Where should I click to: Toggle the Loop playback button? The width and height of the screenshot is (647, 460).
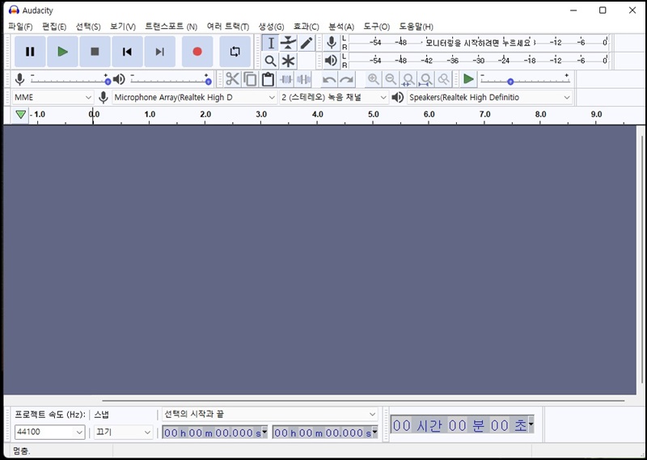pos(235,52)
